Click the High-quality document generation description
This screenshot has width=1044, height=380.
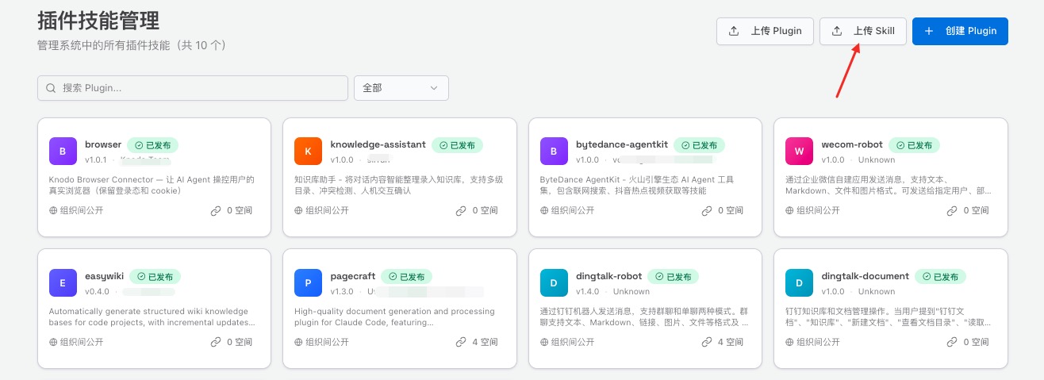coord(394,317)
